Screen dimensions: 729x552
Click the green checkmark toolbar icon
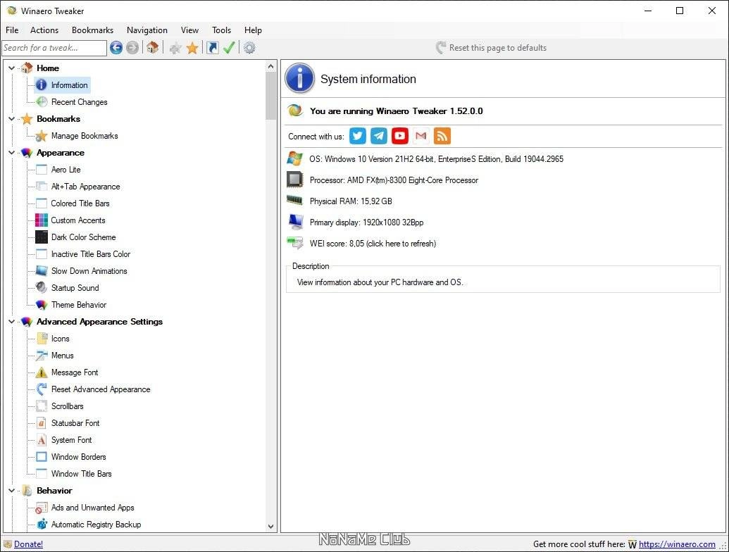point(229,47)
